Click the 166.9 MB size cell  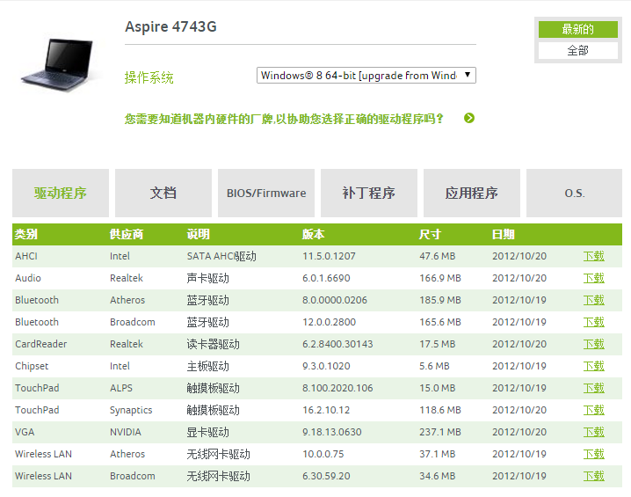pos(439,278)
